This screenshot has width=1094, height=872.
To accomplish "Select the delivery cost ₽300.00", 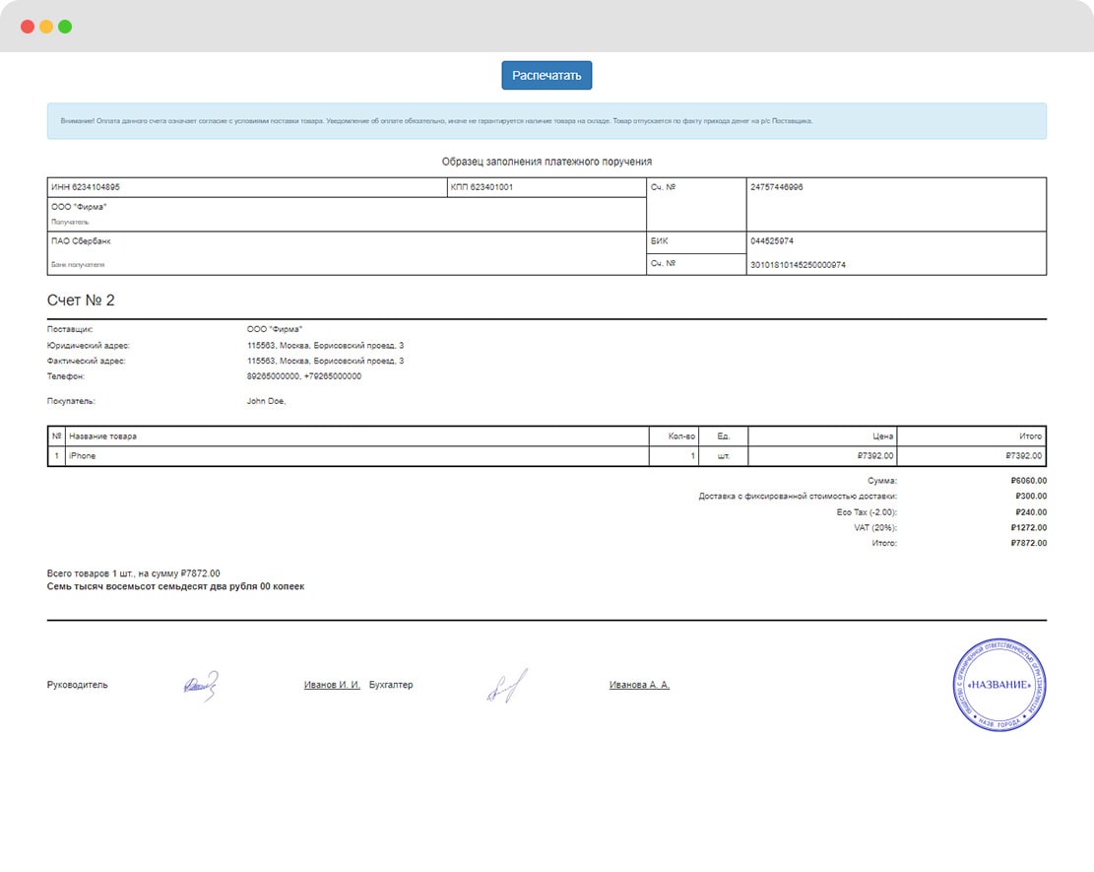I will [x=1031, y=497].
